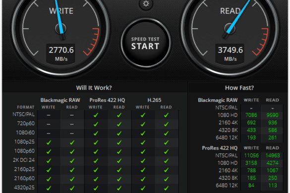Click the 2160 4K label under Blackmagic RAW
The width and height of the screenshot is (290, 193).
(x=228, y=123)
